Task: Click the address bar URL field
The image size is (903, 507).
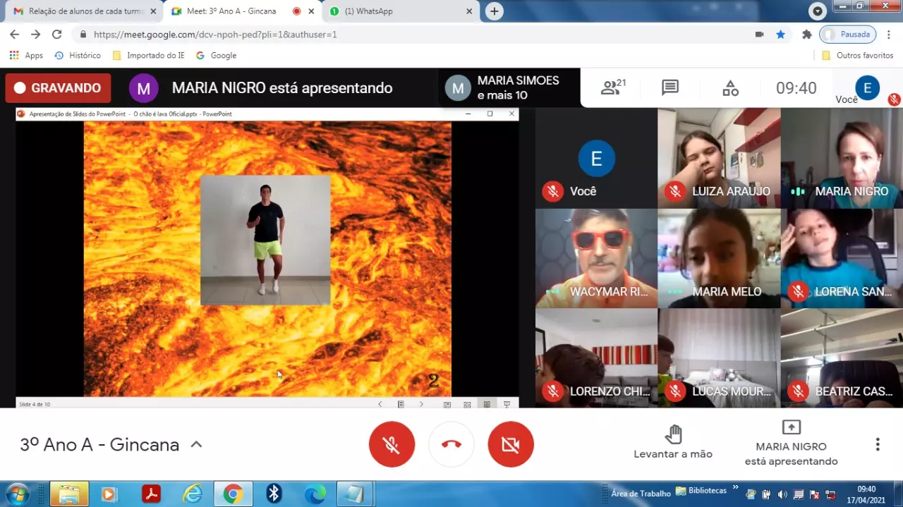Action: pyautogui.click(x=416, y=34)
